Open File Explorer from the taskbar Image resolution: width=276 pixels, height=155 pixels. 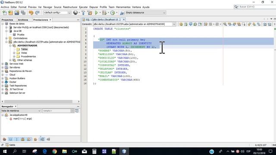(64, 151)
